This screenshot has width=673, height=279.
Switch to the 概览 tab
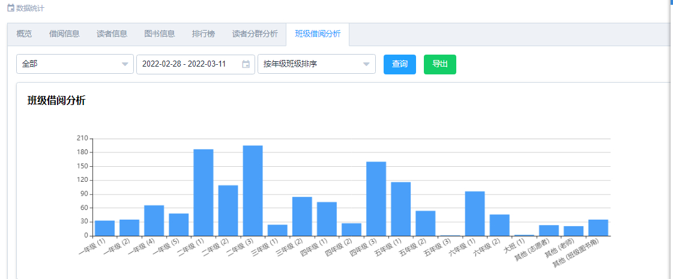[24, 34]
